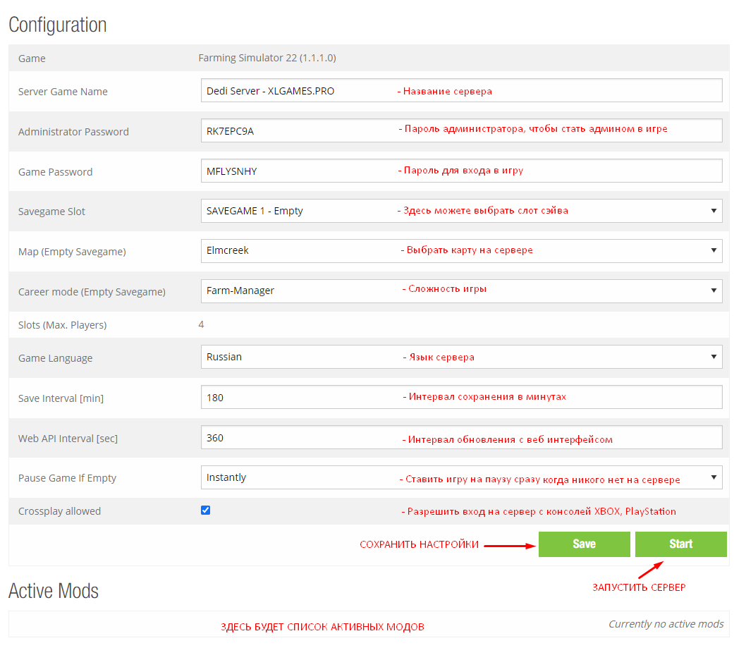Click into the Administrator Password field
This screenshot has height=648, width=746.
pos(461,130)
